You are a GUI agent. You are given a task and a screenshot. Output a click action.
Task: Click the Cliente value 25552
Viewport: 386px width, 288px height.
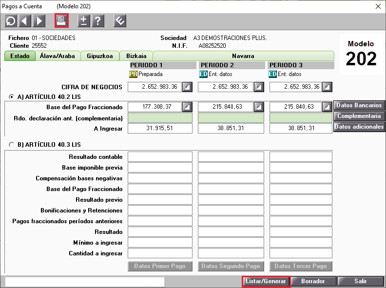click(x=39, y=46)
